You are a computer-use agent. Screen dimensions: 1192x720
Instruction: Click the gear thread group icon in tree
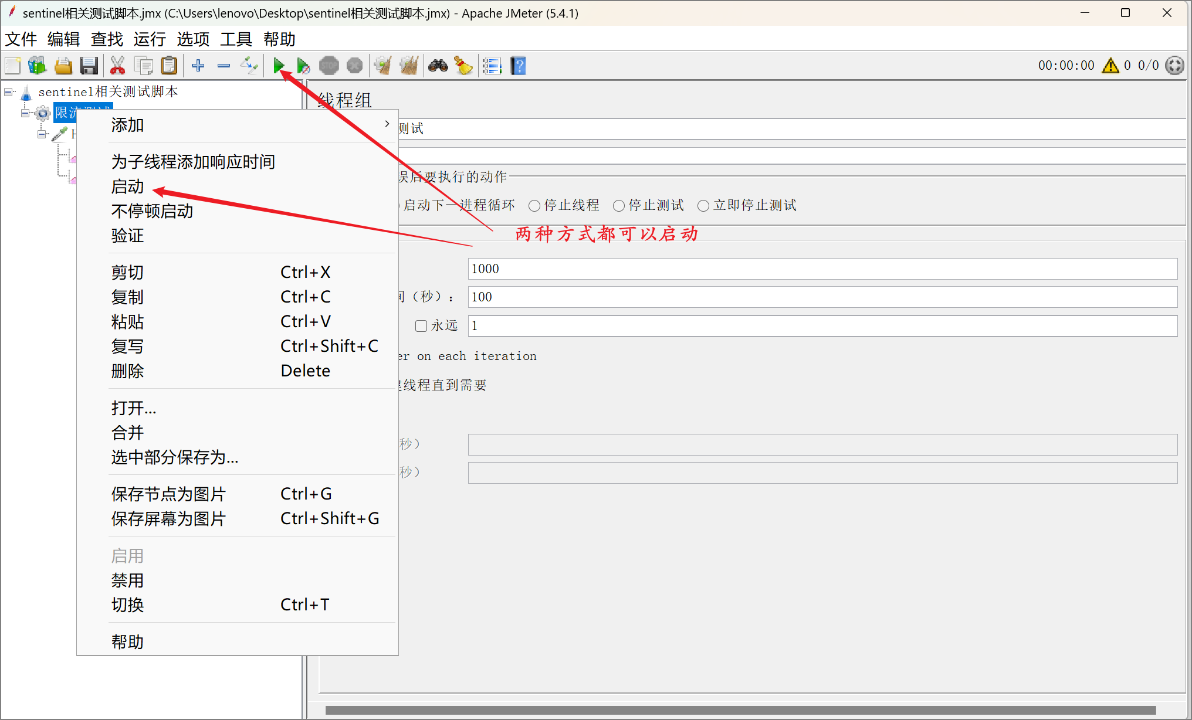[43, 113]
